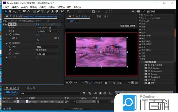This screenshot has width=178, height=112.
Task: Click the snapshot camera icon below viewer
Action: coord(106,83)
